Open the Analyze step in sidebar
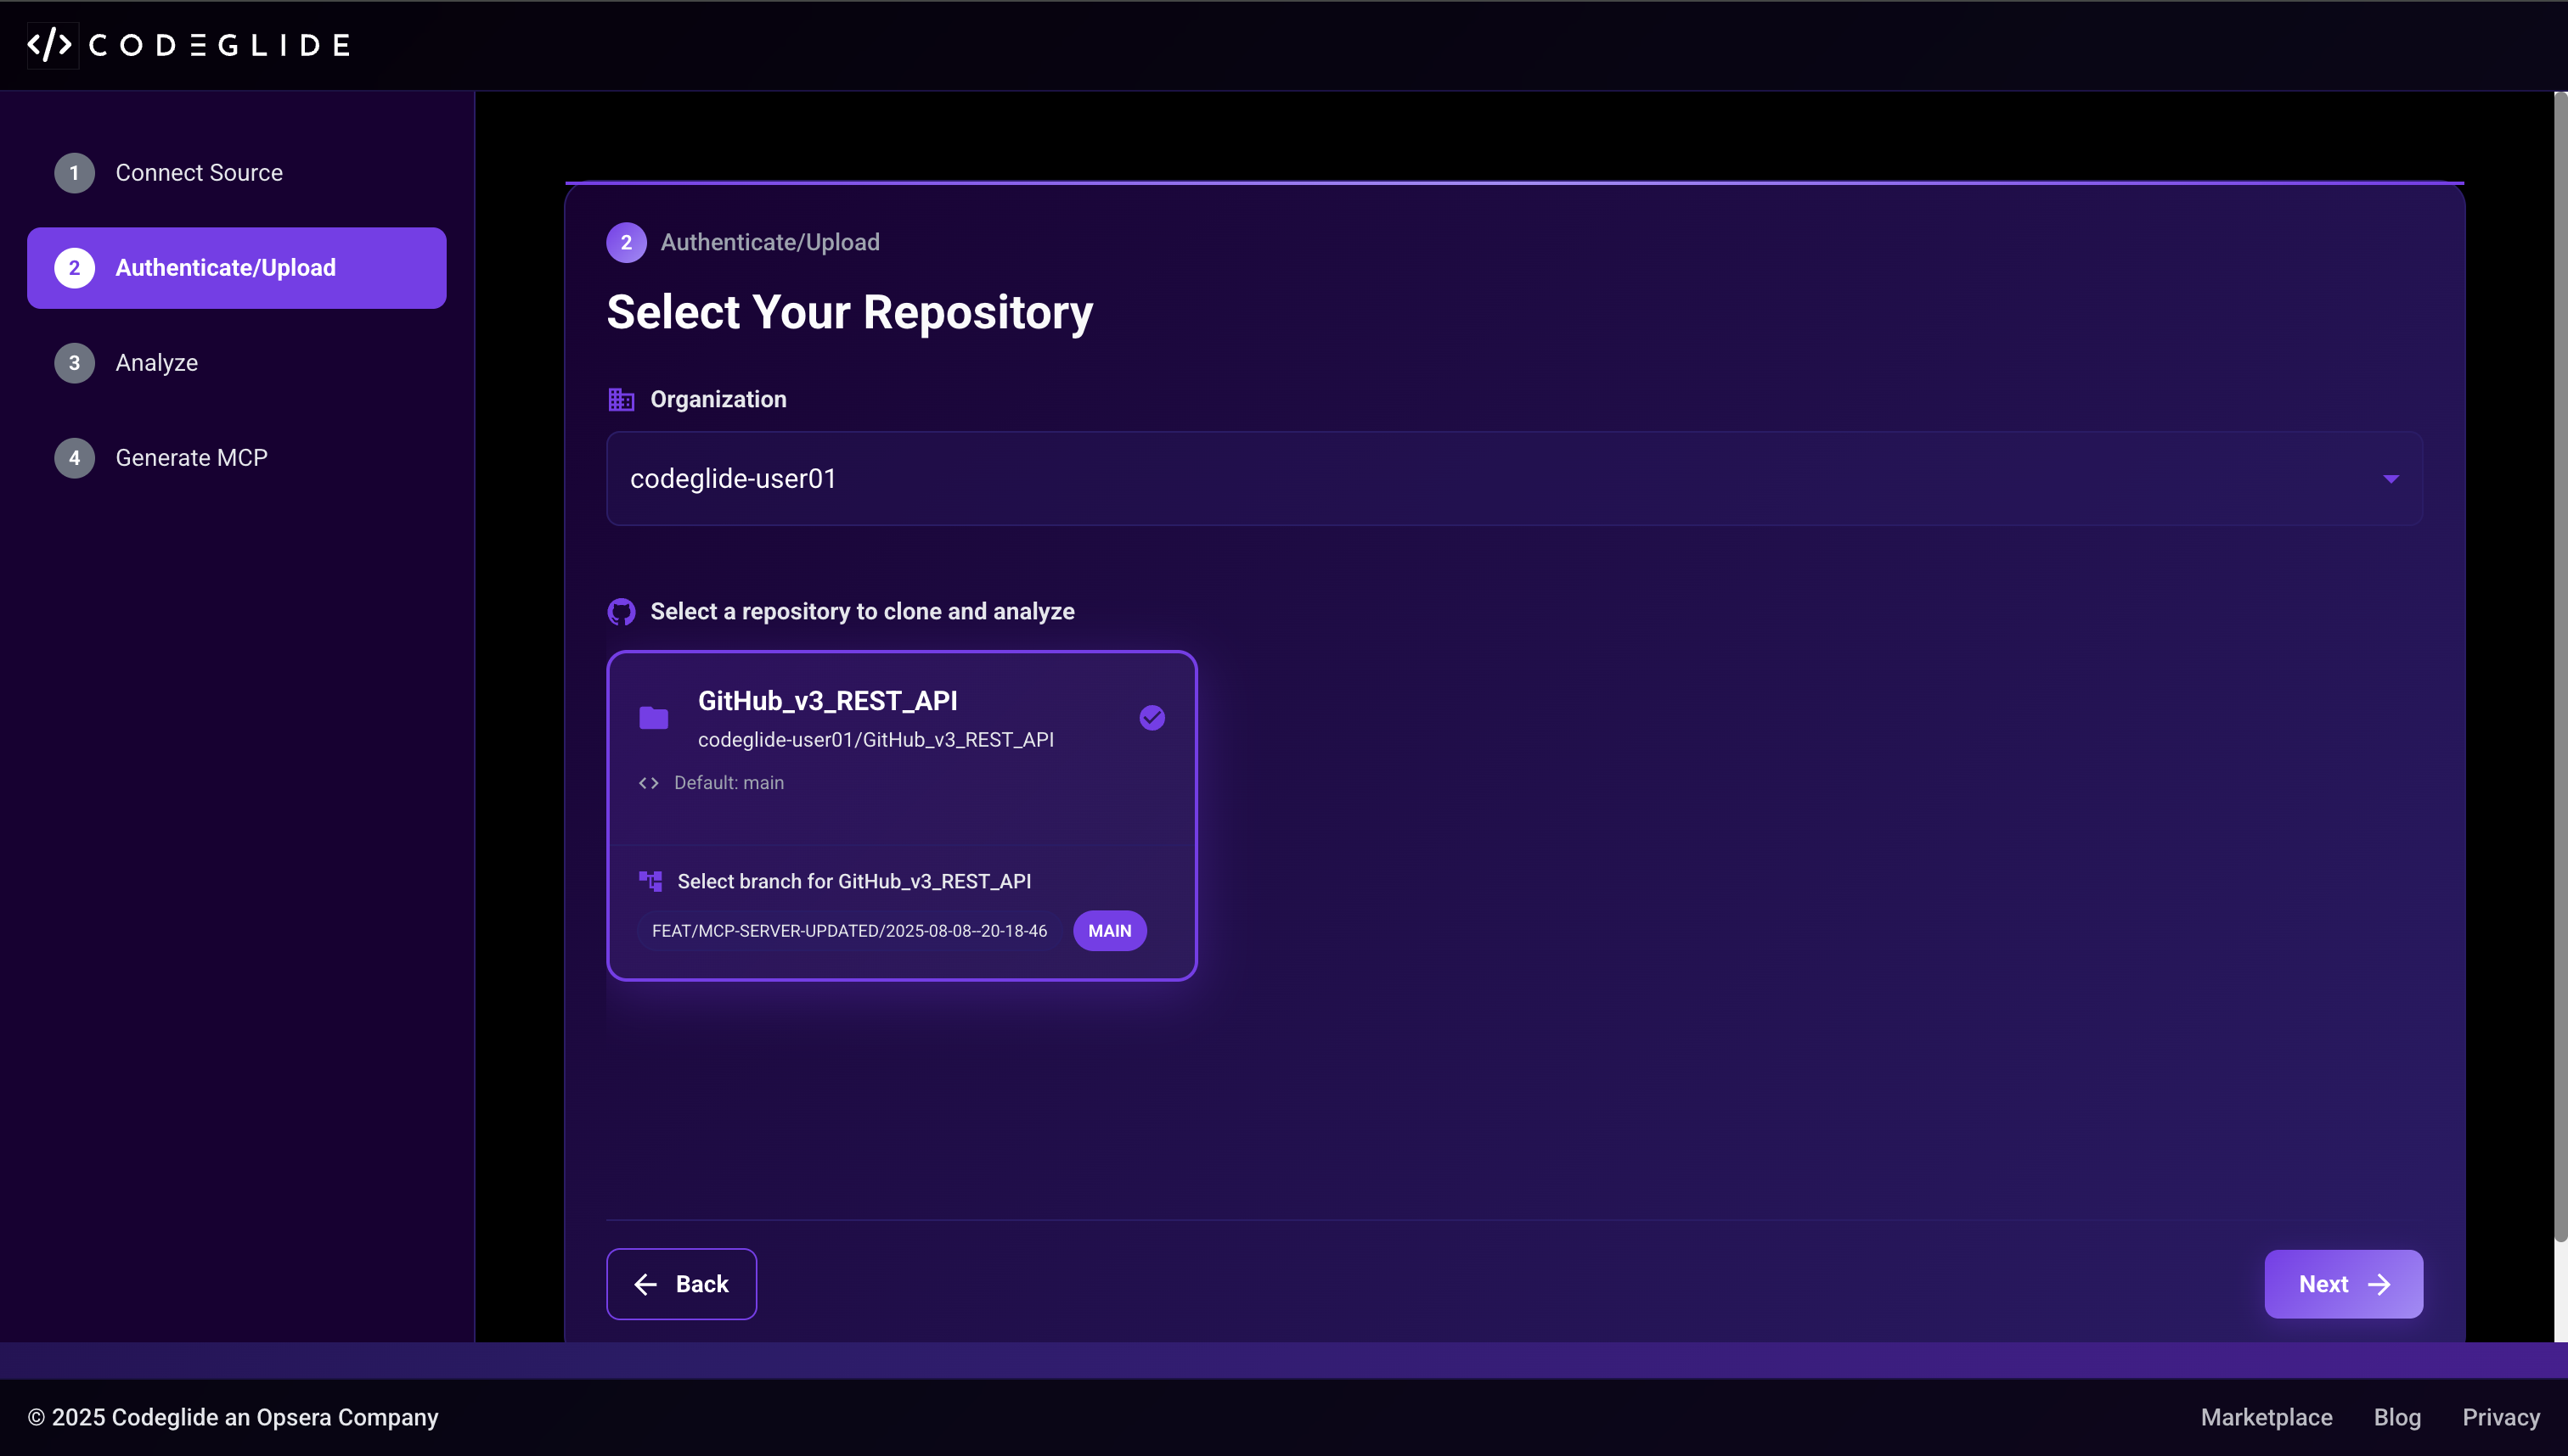2568x1456 pixels. pyautogui.click(x=236, y=363)
